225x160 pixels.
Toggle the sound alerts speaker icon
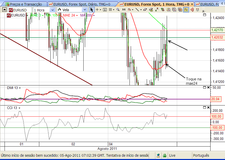pos(192,10)
